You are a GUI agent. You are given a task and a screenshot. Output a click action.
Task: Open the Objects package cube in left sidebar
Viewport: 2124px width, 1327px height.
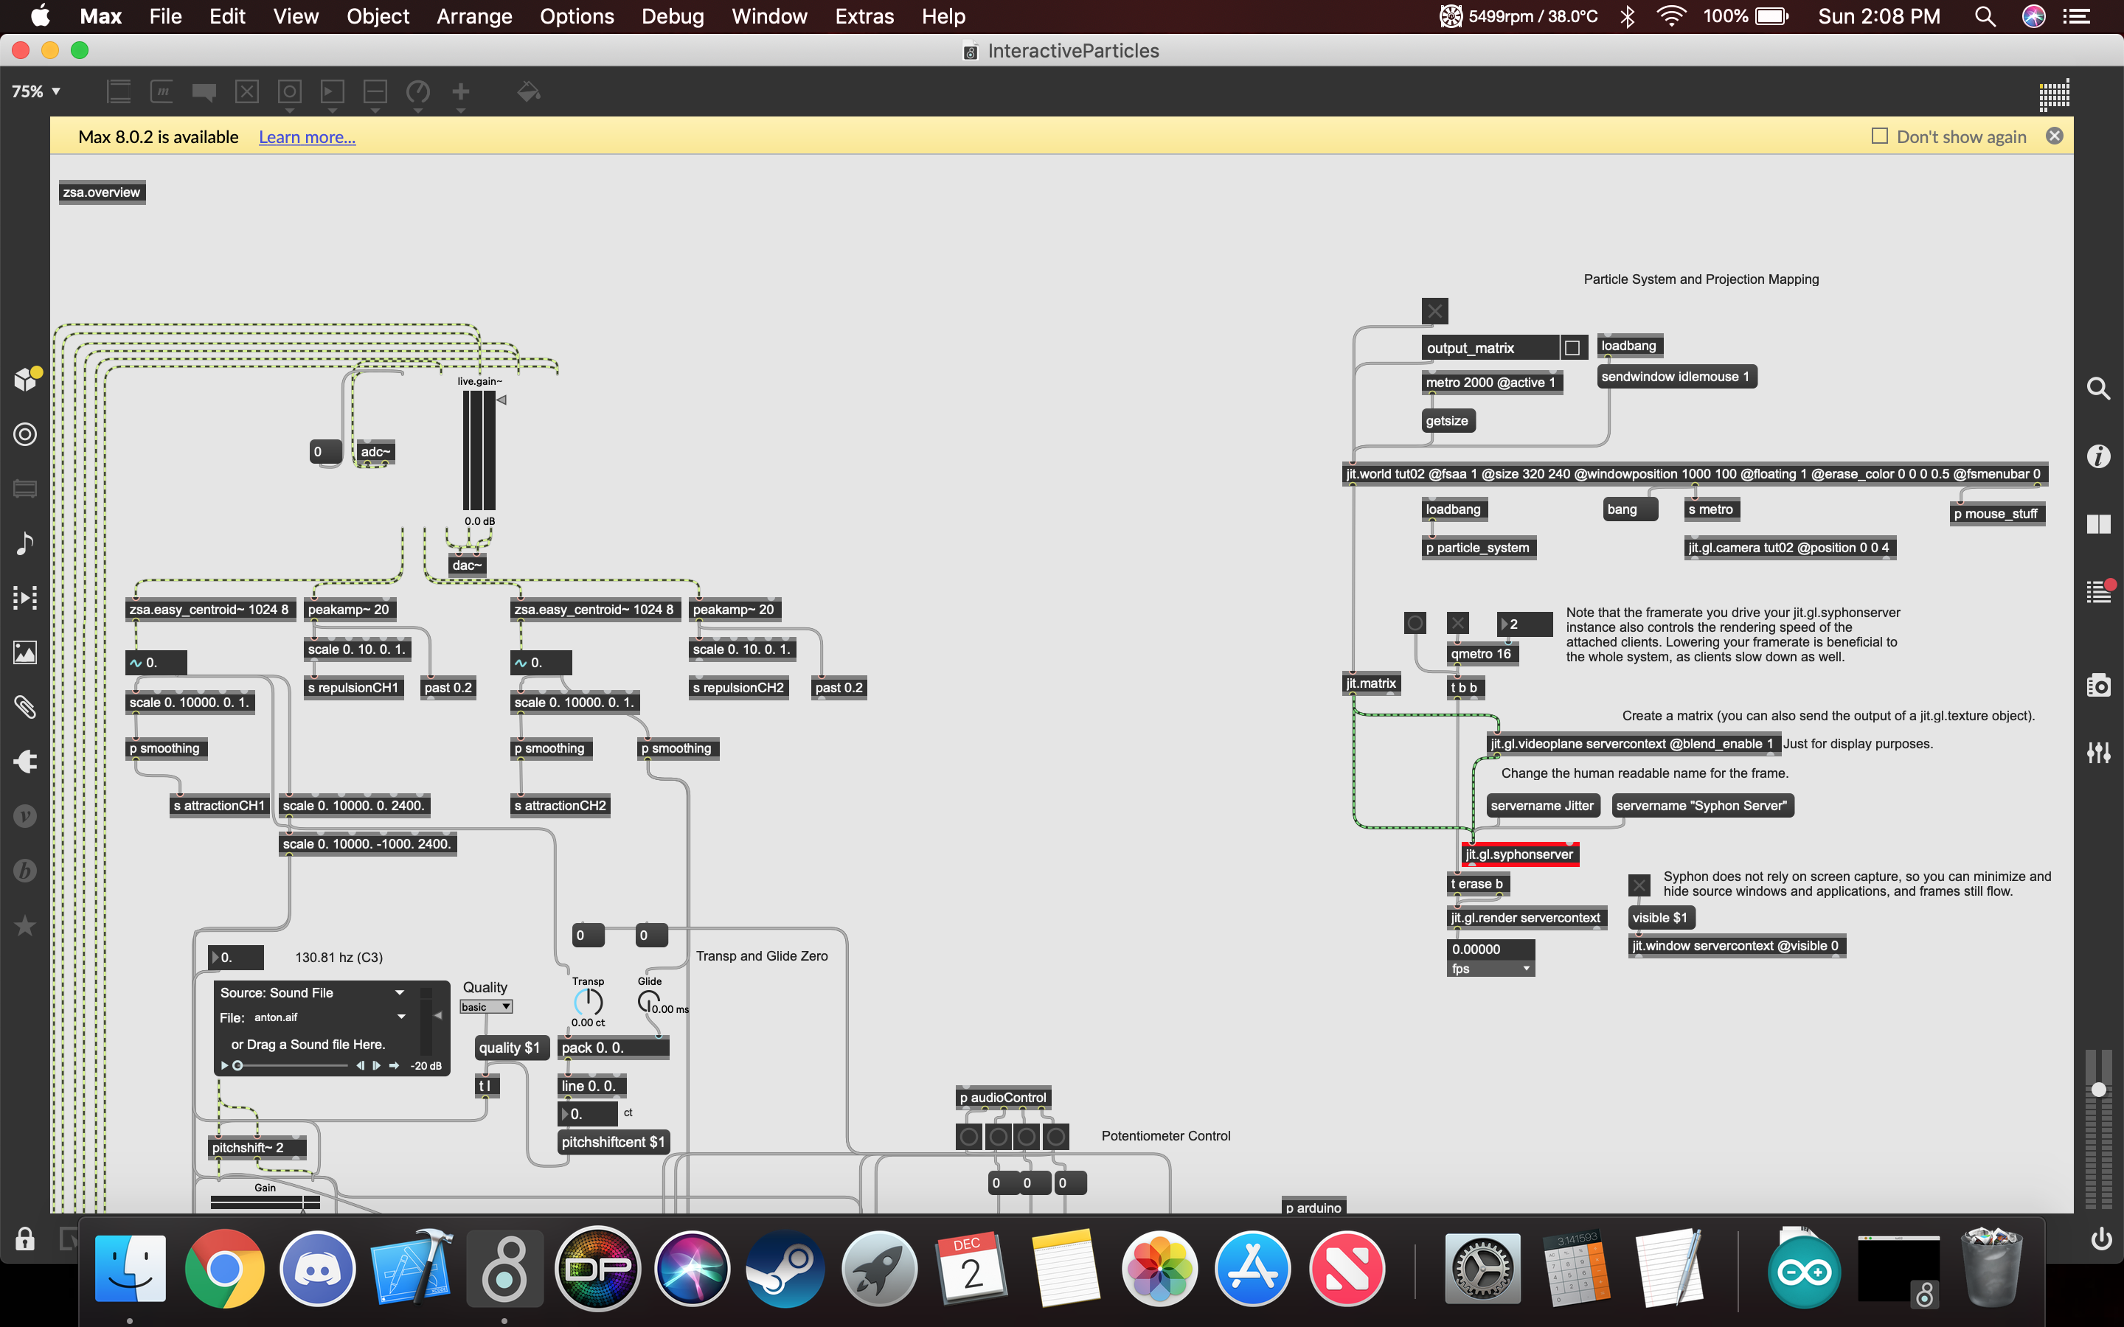coord(27,379)
